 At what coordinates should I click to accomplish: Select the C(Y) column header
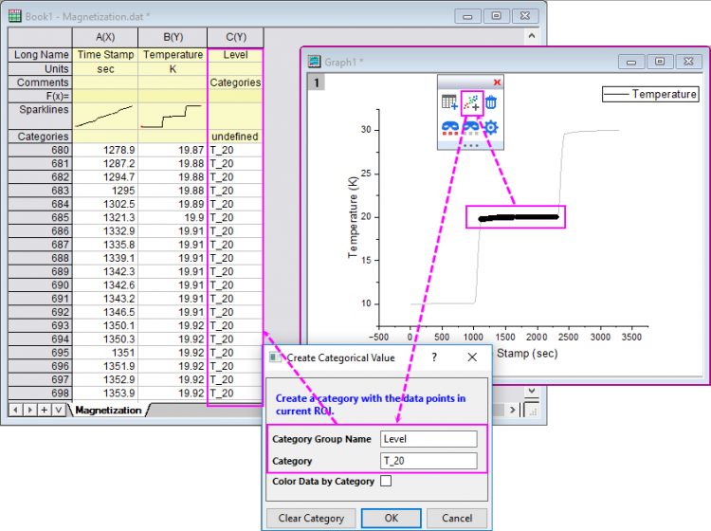(235, 37)
